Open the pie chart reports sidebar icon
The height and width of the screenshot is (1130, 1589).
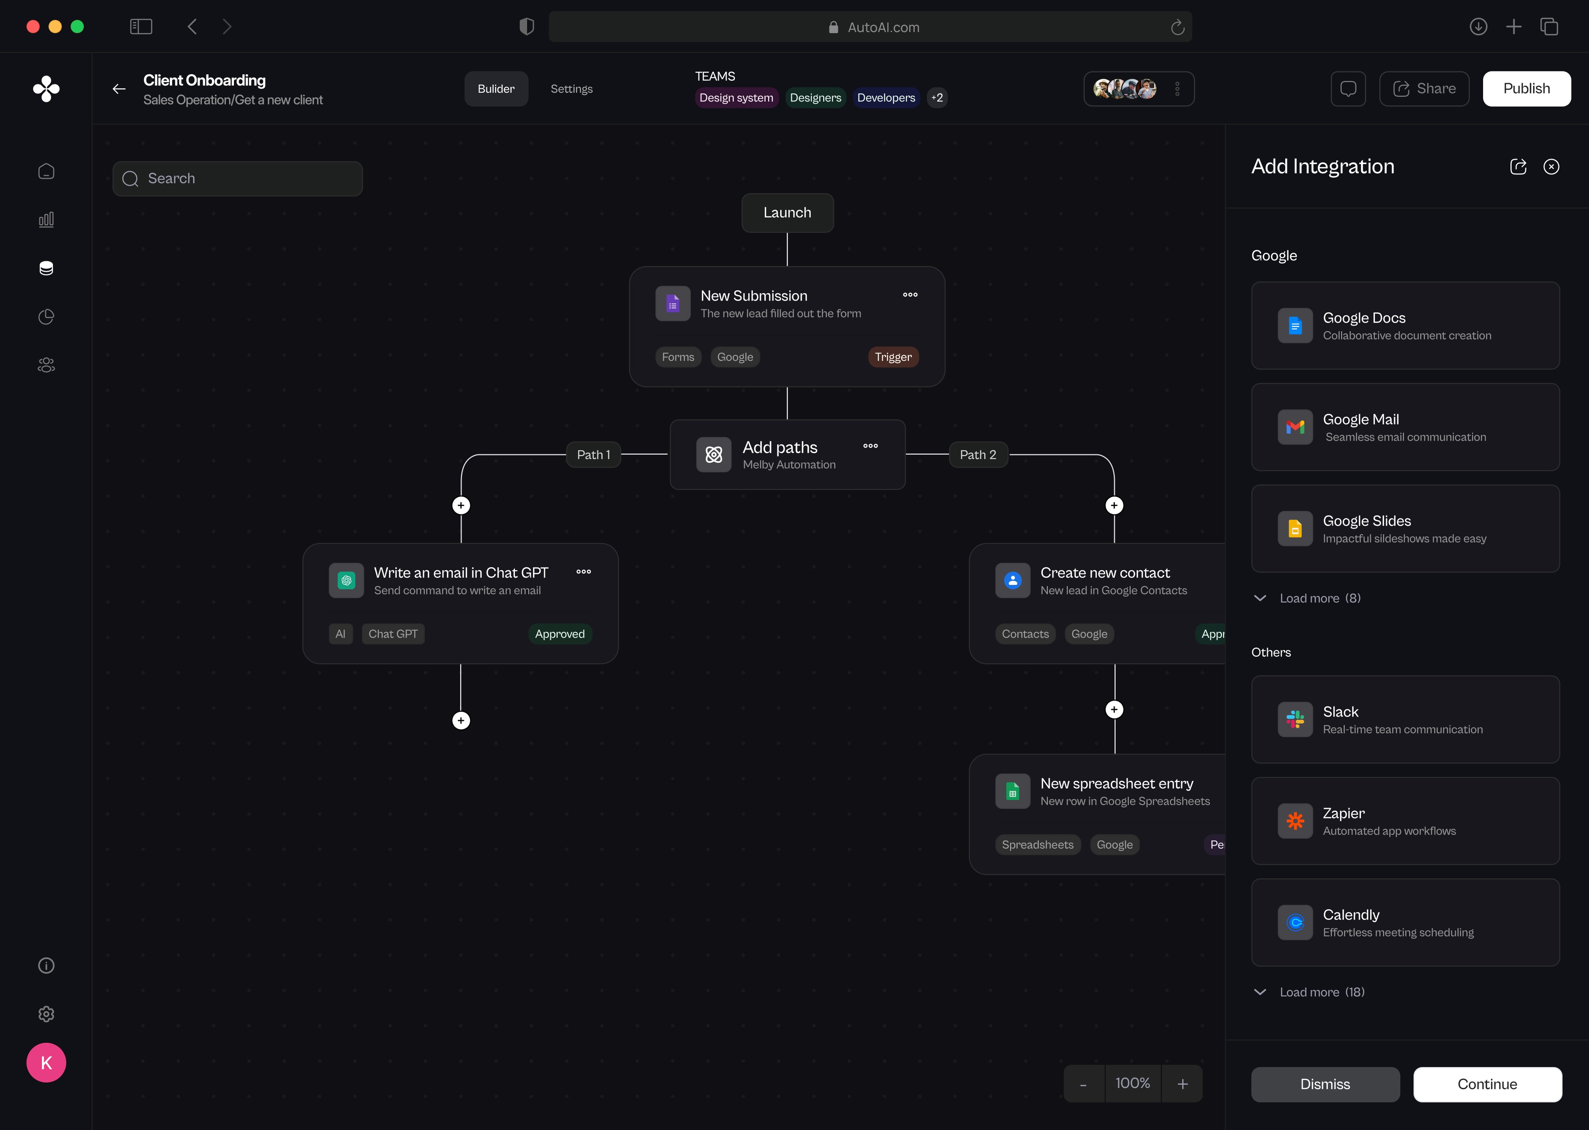coord(46,317)
